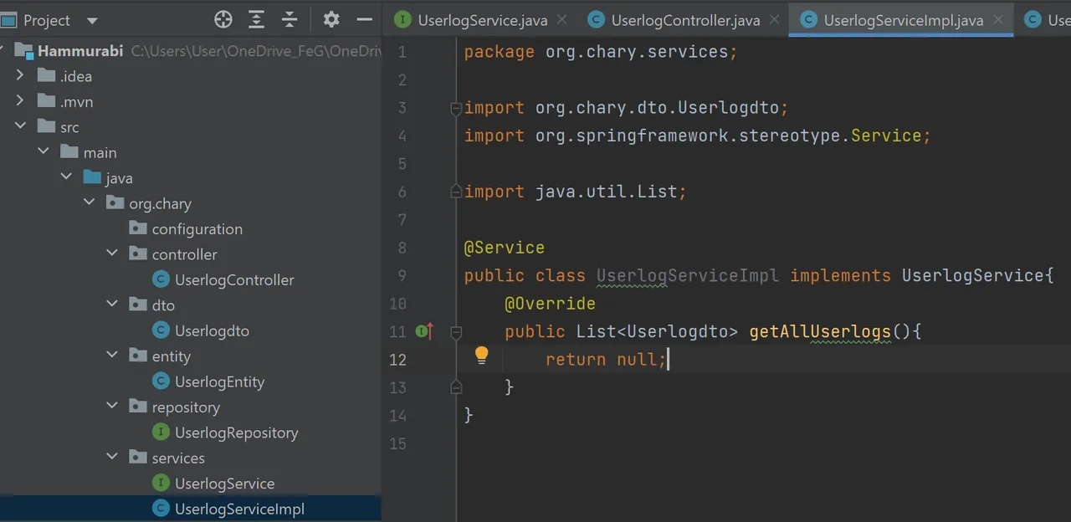The height and width of the screenshot is (522, 1071).
Task: Close the UserlogController.java tab
Action: point(774,19)
